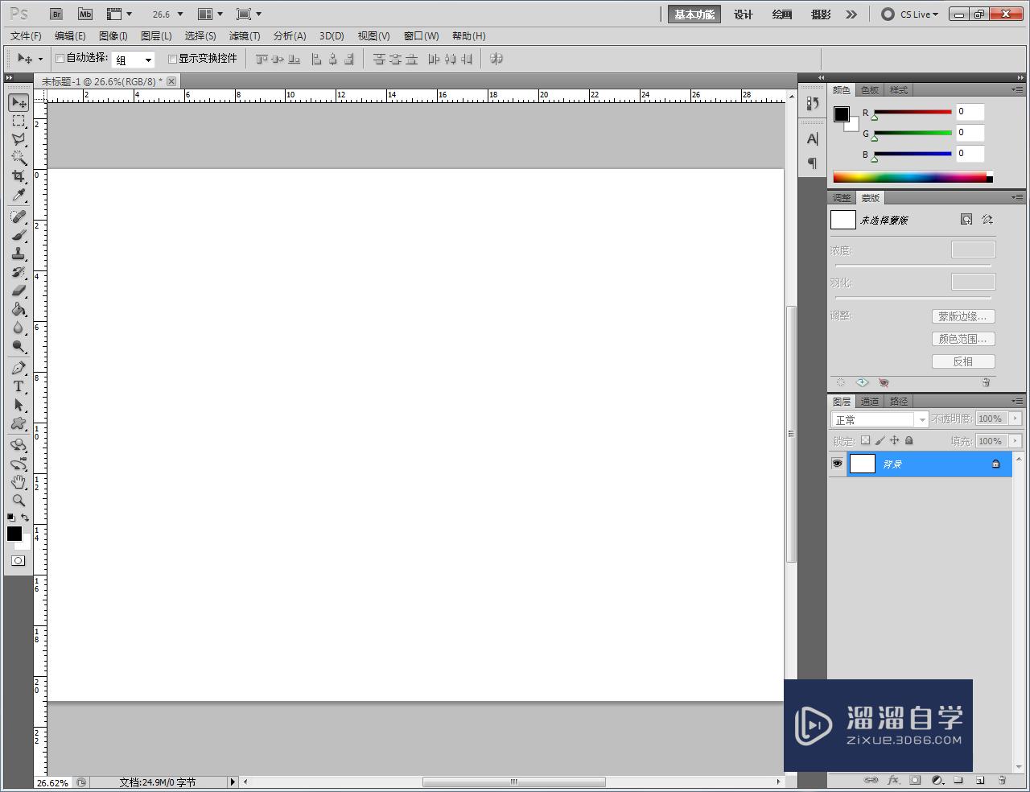Add a vector mask in Masks panel

(987, 220)
